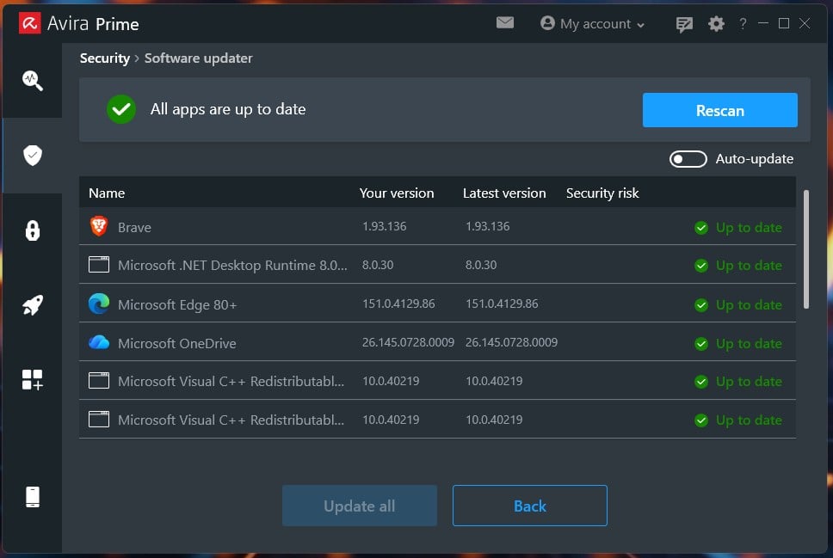This screenshot has width=833, height=558.
Task: Minimize the Avira Prime window
Action: (763, 23)
